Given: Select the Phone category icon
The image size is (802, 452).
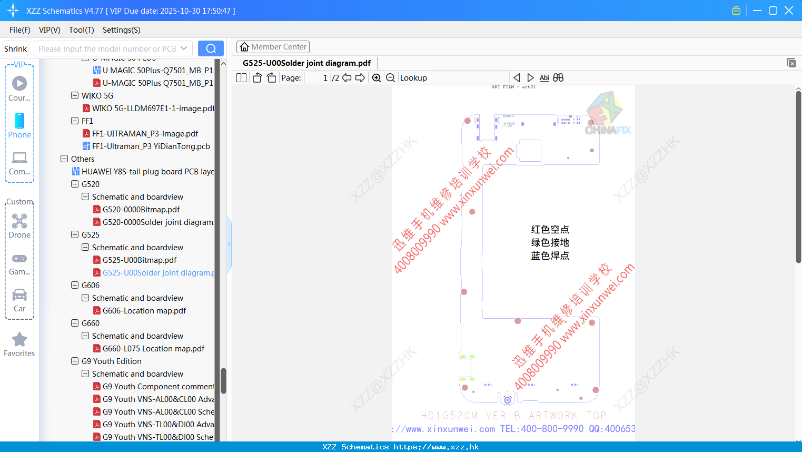Looking at the screenshot, I should click(x=19, y=125).
